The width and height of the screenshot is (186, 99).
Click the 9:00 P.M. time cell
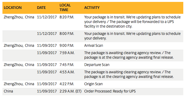[67, 46]
